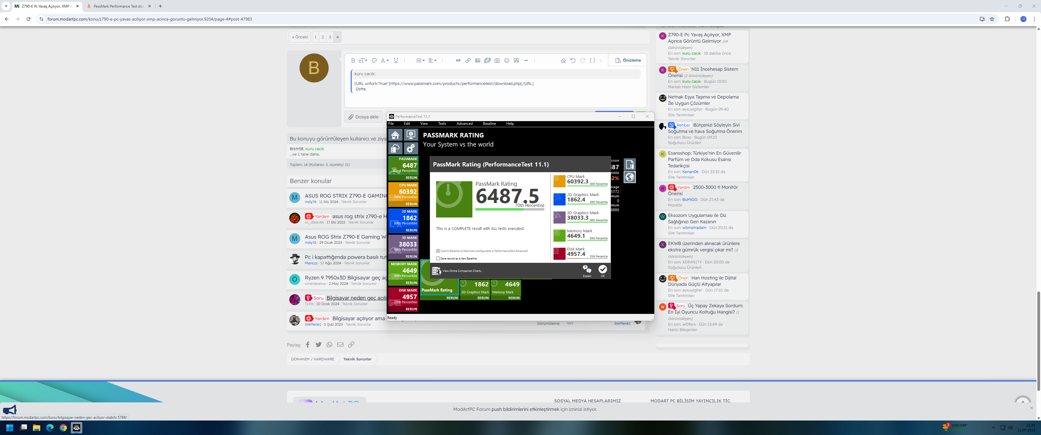Expand more options after BB code button
Screen dimensions: 1041x435
point(600,60)
